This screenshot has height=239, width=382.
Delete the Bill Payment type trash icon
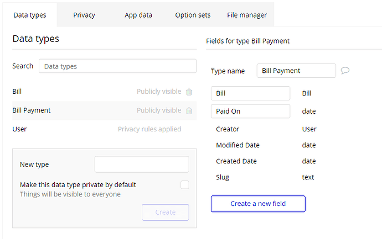coord(189,110)
